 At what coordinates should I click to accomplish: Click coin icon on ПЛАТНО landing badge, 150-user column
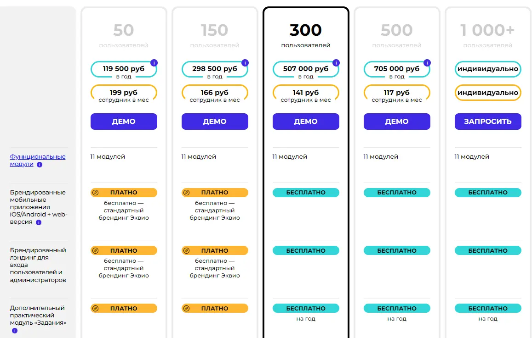pos(187,251)
